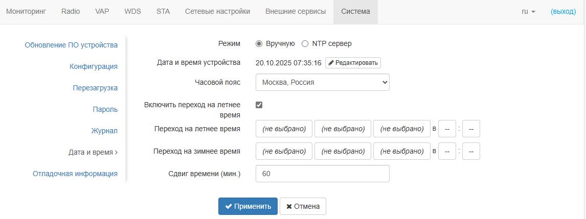Open the ru language dropdown

[528, 11]
